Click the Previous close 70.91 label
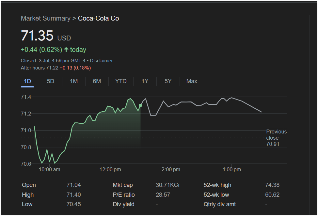Screen dimensions: 318x216 click(x=277, y=138)
